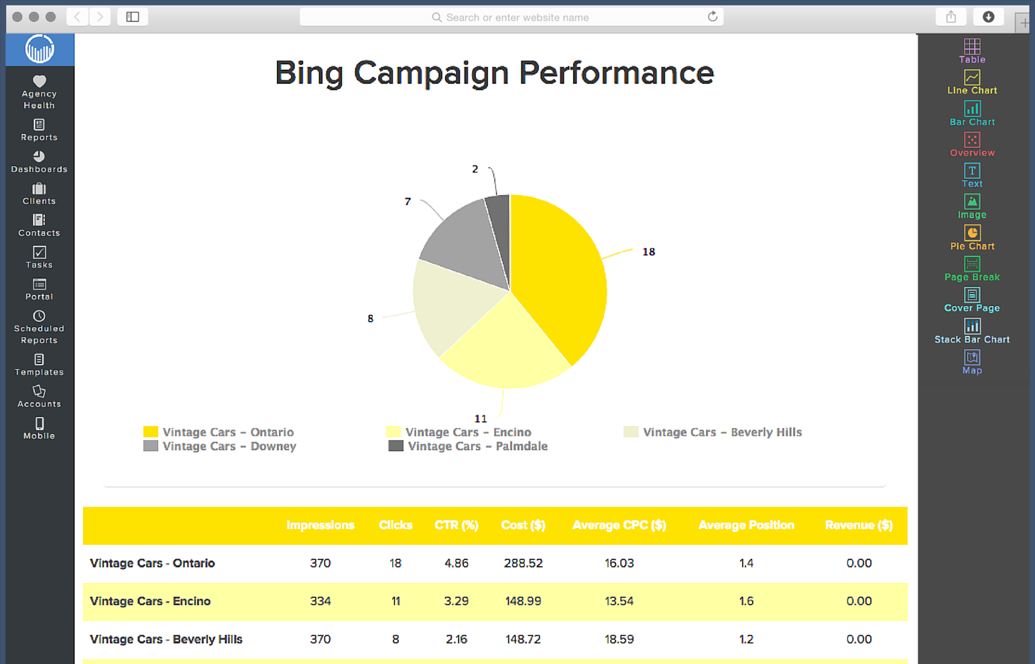Focus the address search field
This screenshot has width=1035, height=664.
pos(511,17)
